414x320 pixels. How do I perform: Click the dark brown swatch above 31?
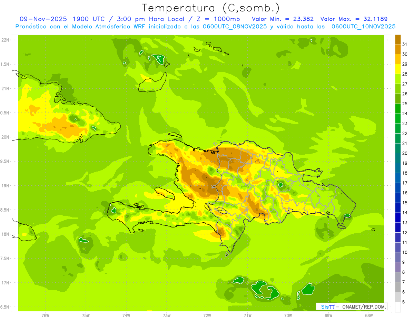(398, 39)
